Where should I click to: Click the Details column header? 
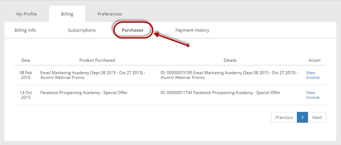pyautogui.click(x=230, y=60)
